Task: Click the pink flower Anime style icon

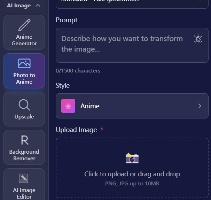Action: [x=68, y=106]
